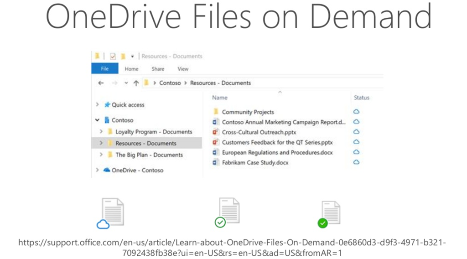Sort by the Name column header

[220, 98]
